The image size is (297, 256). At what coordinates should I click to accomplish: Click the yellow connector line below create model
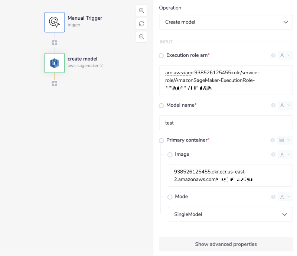coord(54,76)
